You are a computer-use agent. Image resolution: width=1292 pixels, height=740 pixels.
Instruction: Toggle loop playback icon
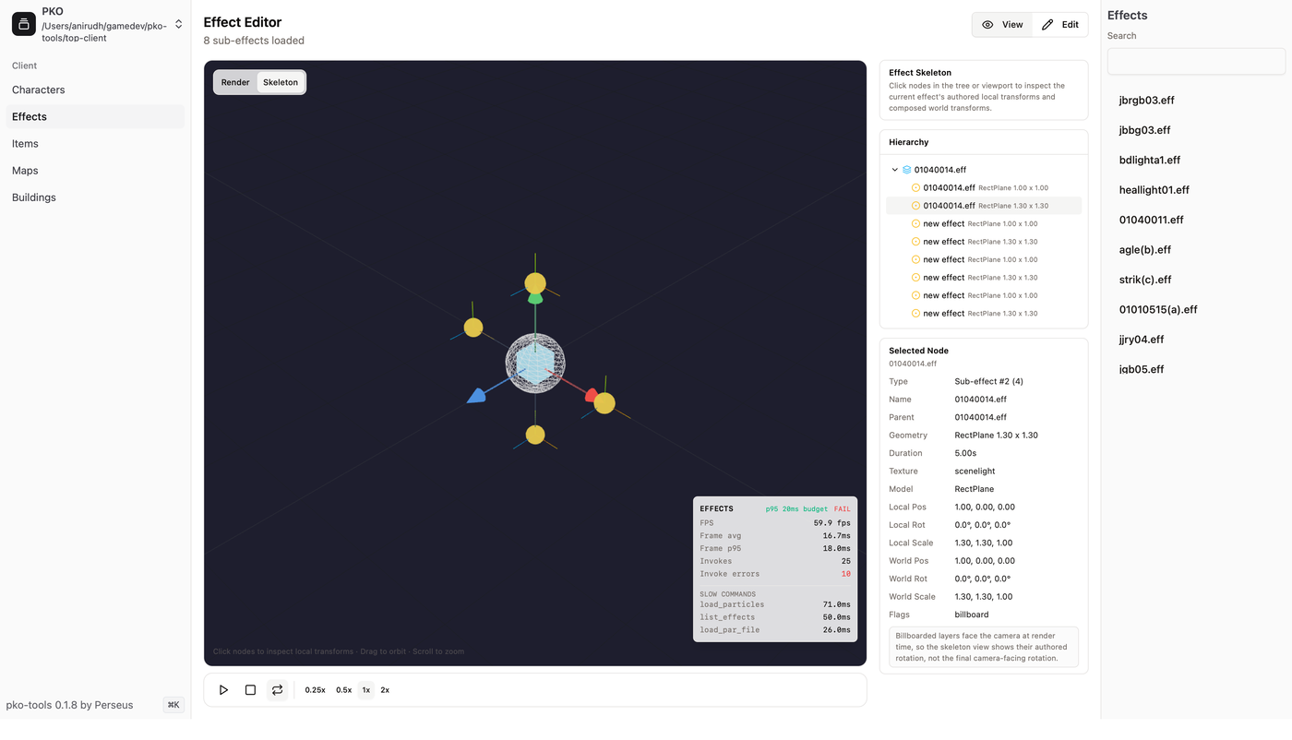[x=277, y=690]
